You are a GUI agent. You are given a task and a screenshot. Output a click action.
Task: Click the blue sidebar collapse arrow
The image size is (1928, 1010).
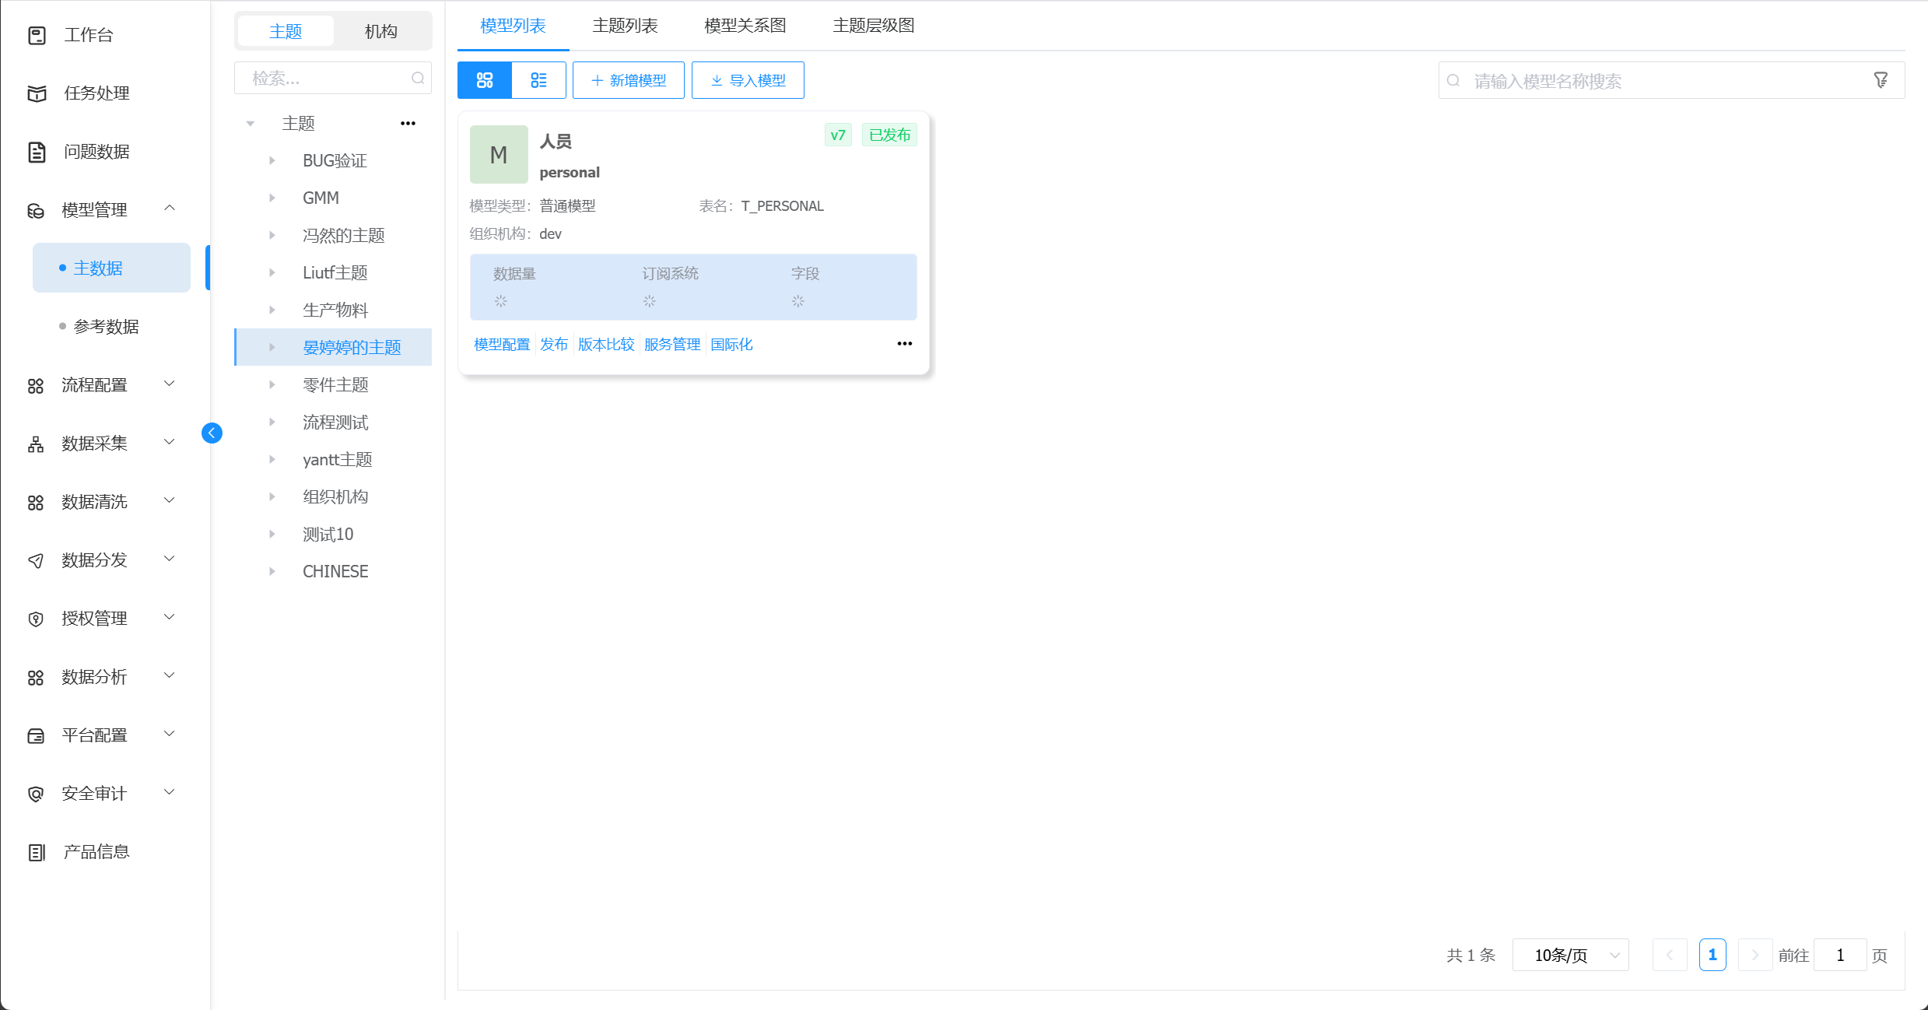[x=212, y=433]
